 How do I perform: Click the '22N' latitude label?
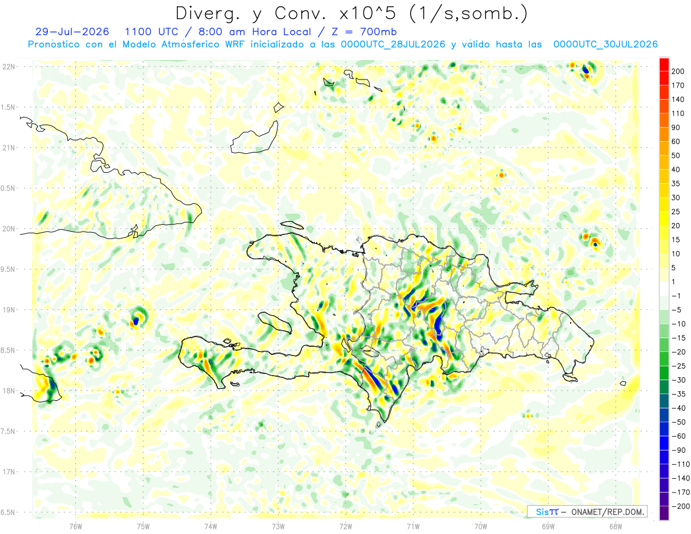pos(9,67)
